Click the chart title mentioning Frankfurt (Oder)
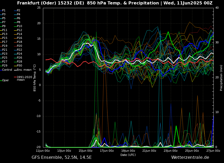 tap(115, 3)
